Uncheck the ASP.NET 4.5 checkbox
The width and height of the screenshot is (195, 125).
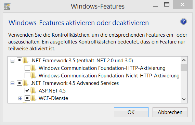click(27, 90)
